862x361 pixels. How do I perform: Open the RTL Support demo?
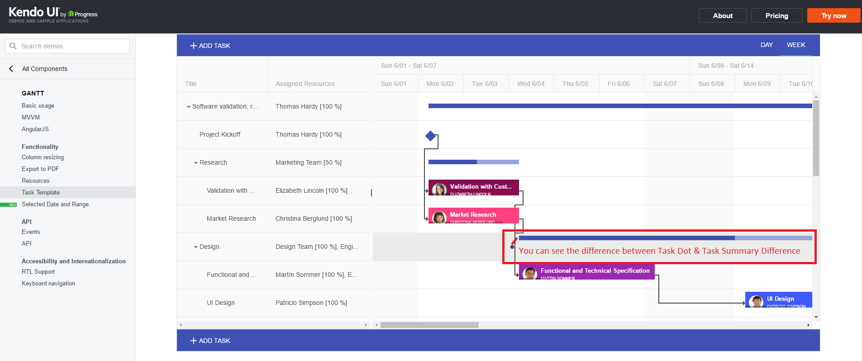pos(38,271)
